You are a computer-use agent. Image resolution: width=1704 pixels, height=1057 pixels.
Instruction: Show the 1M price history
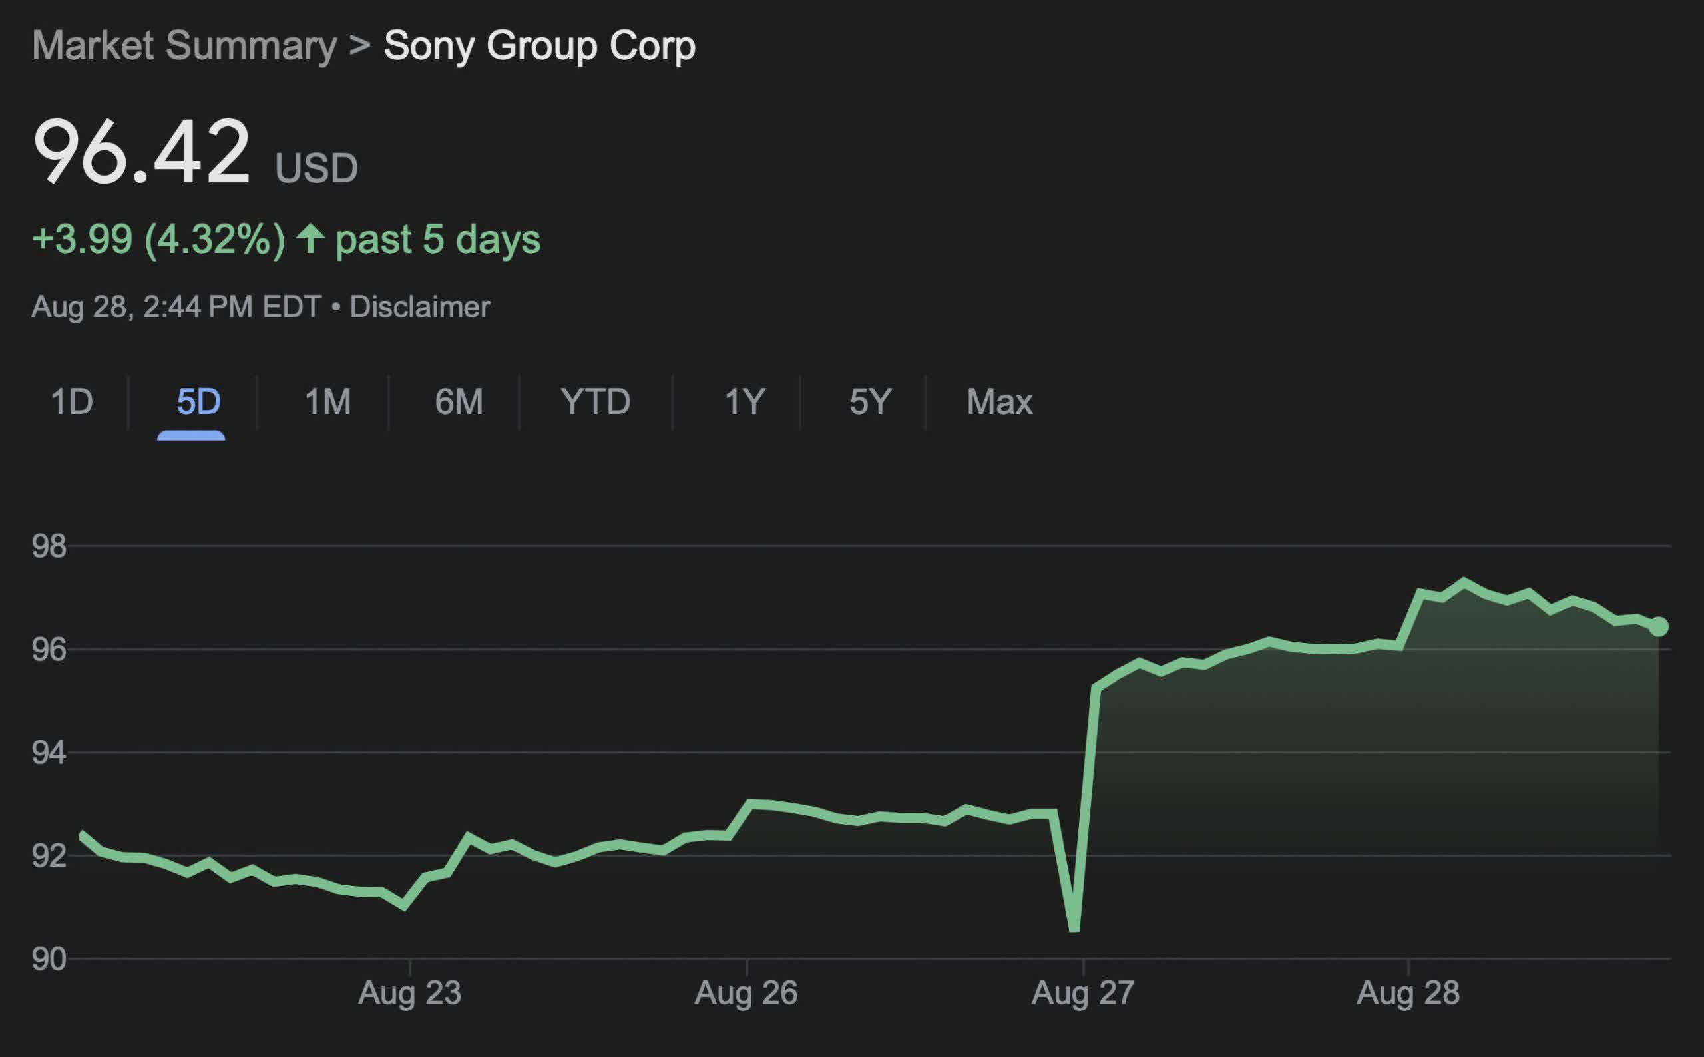[x=327, y=402]
